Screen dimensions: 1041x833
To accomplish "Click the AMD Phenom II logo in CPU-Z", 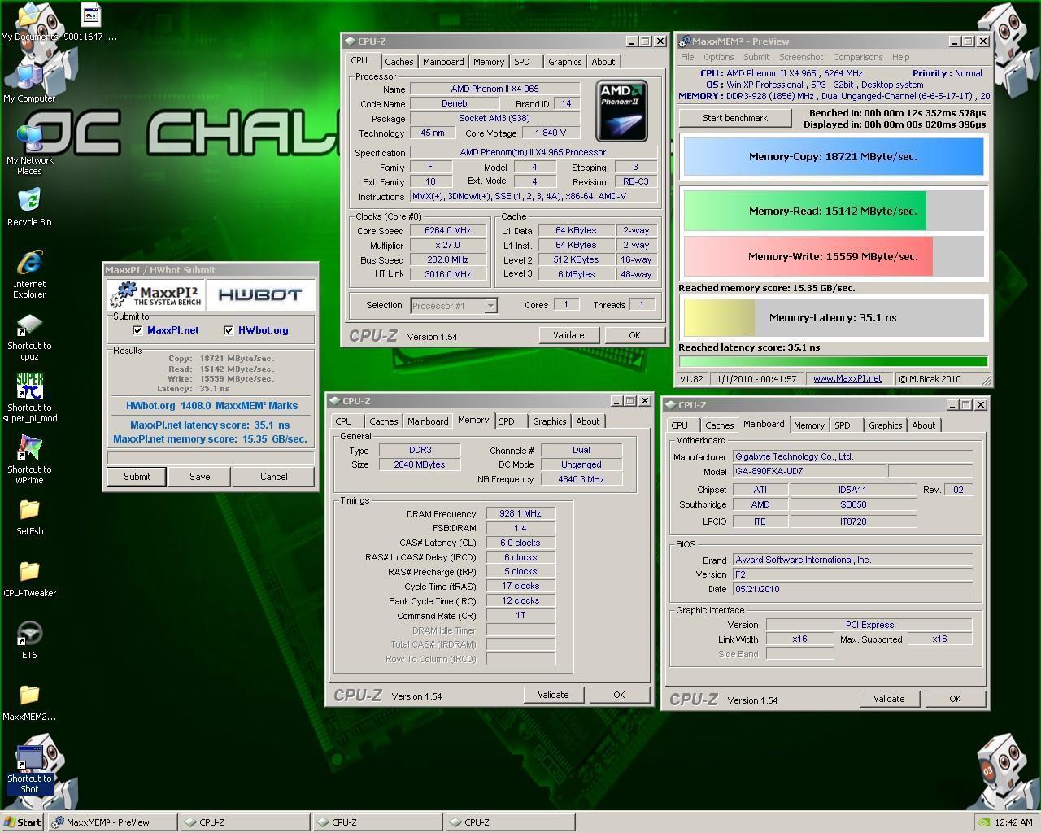I will pyautogui.click(x=621, y=111).
